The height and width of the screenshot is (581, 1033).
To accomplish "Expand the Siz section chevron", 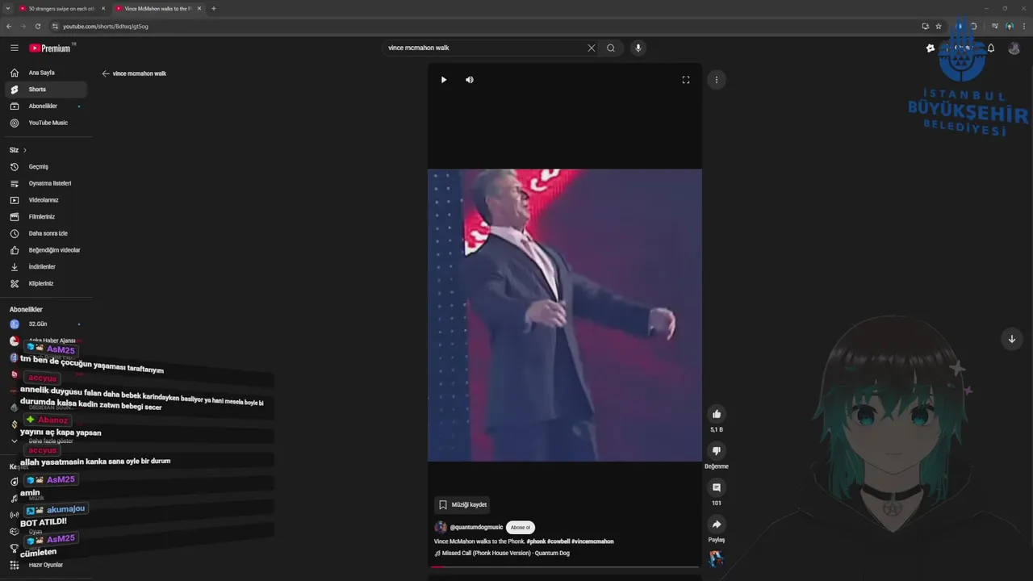I will click(x=25, y=150).
